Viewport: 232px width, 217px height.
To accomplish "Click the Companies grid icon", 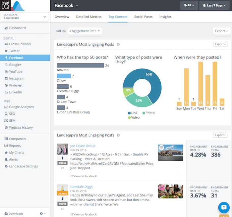I will coord(6,139).
